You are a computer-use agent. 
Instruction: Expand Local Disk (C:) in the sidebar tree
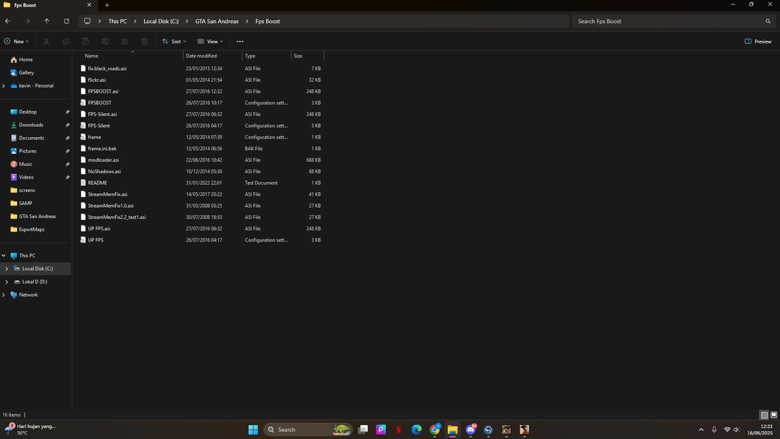7,269
